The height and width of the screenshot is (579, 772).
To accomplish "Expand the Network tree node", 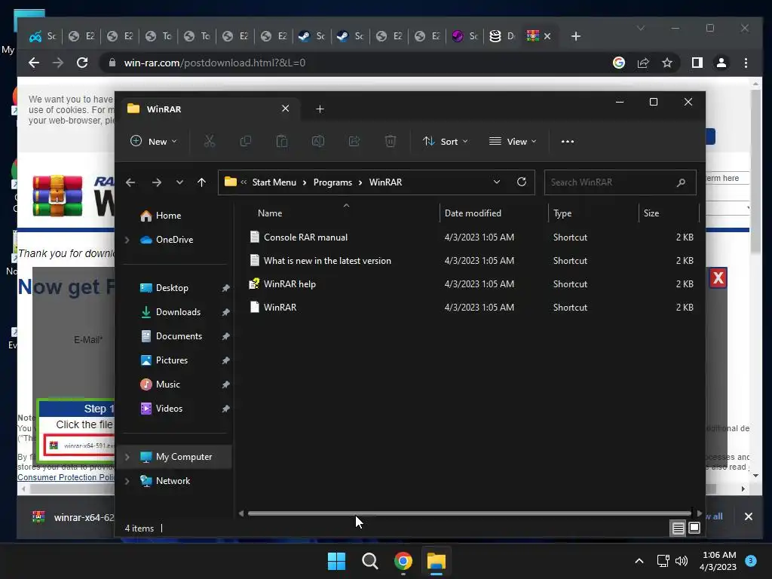I will coord(127,481).
